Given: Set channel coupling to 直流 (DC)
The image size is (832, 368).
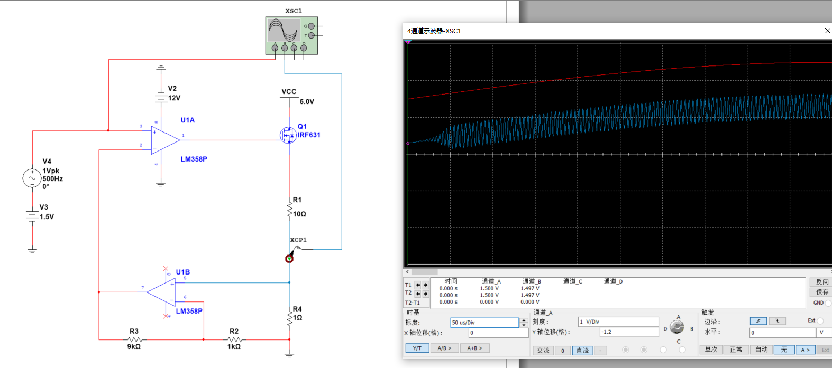Looking at the screenshot, I should [x=582, y=351].
